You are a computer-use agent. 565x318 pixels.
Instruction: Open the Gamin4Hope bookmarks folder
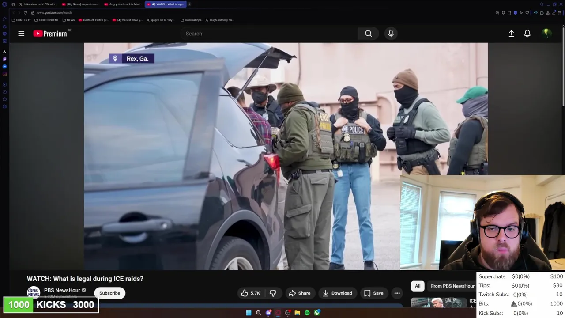pos(191,20)
